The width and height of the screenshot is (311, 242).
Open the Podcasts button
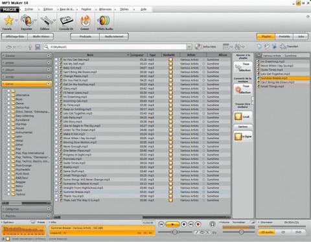point(86,36)
